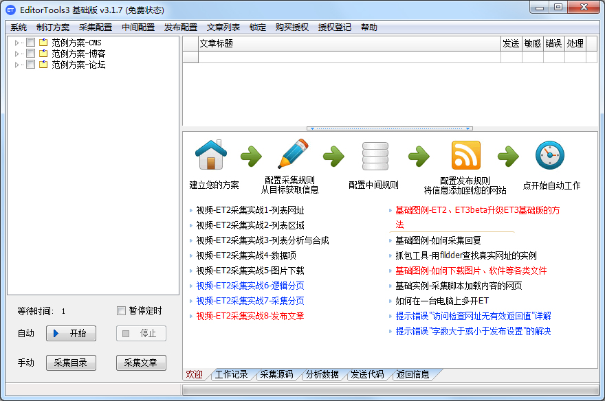Click the folder icon of 范例方案-论坛
The width and height of the screenshot is (605, 401).
tap(43, 65)
